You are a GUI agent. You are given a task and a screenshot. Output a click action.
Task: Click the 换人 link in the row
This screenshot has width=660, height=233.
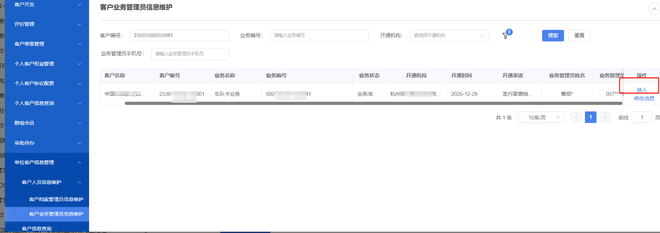642,90
